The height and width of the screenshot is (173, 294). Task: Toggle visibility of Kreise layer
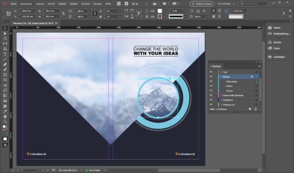point(211,76)
